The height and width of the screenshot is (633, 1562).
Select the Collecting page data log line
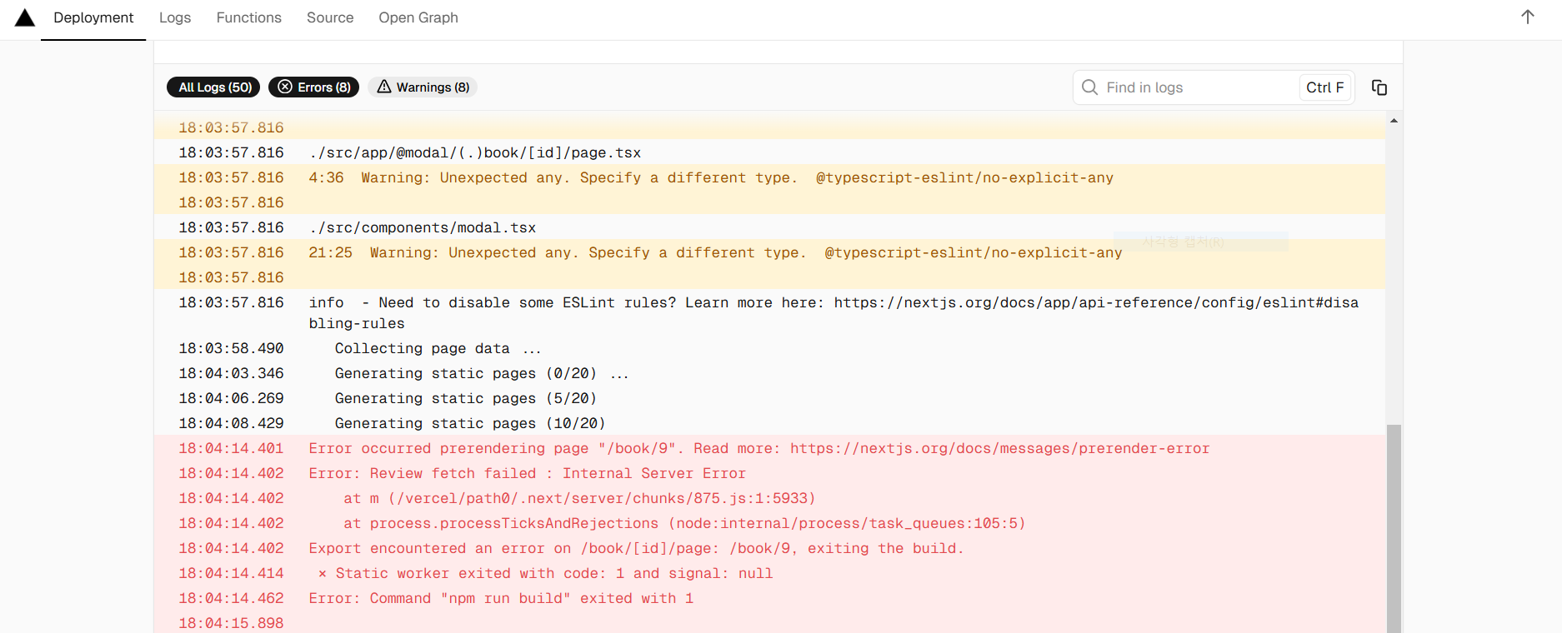point(769,348)
